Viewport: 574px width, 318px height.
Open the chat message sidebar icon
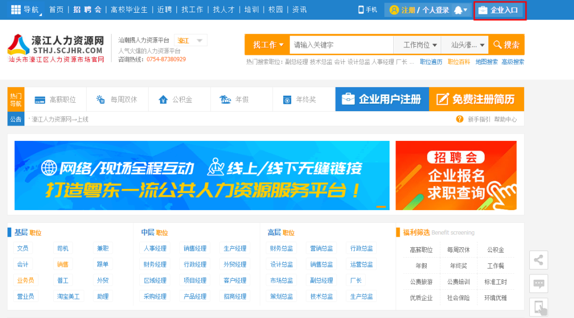[538, 283]
